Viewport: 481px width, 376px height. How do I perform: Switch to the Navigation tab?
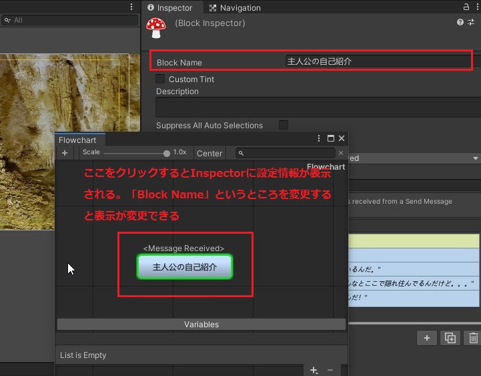point(235,7)
